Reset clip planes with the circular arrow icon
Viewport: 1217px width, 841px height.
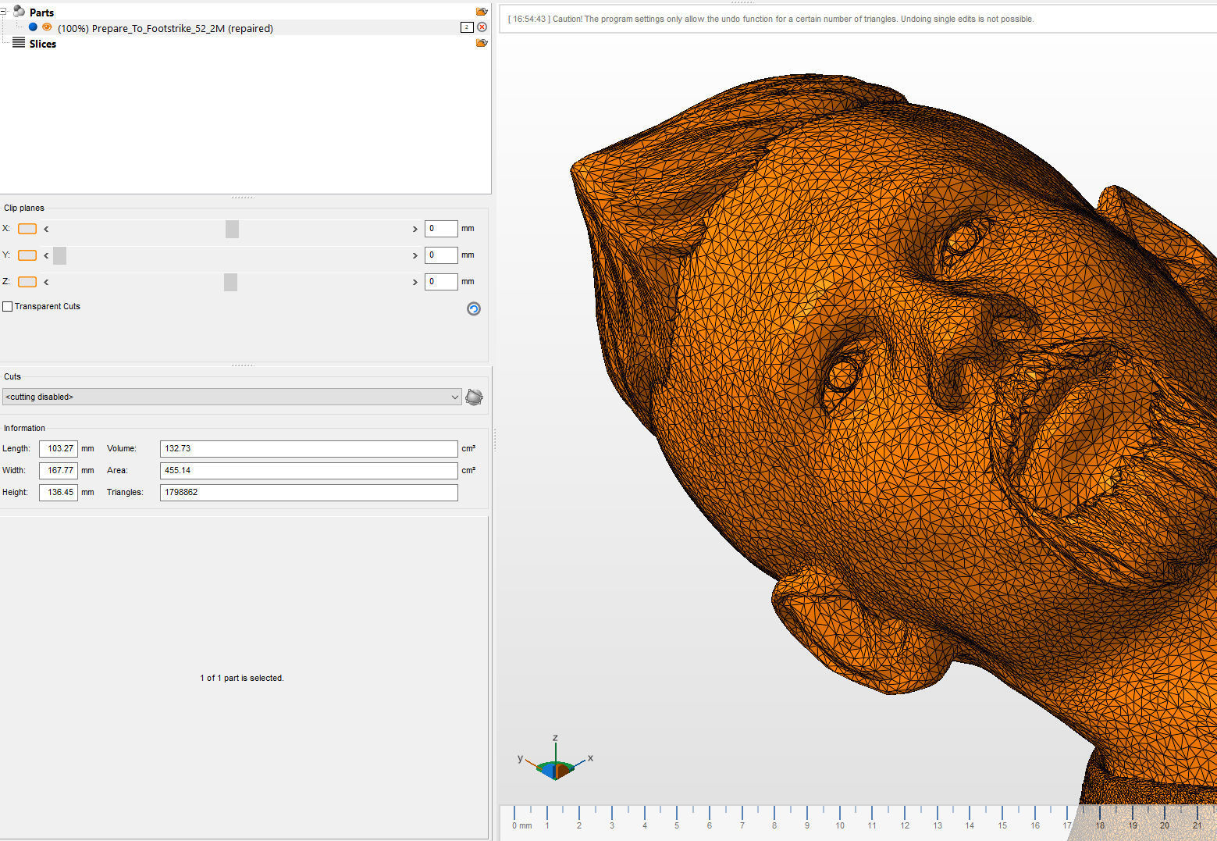click(474, 308)
